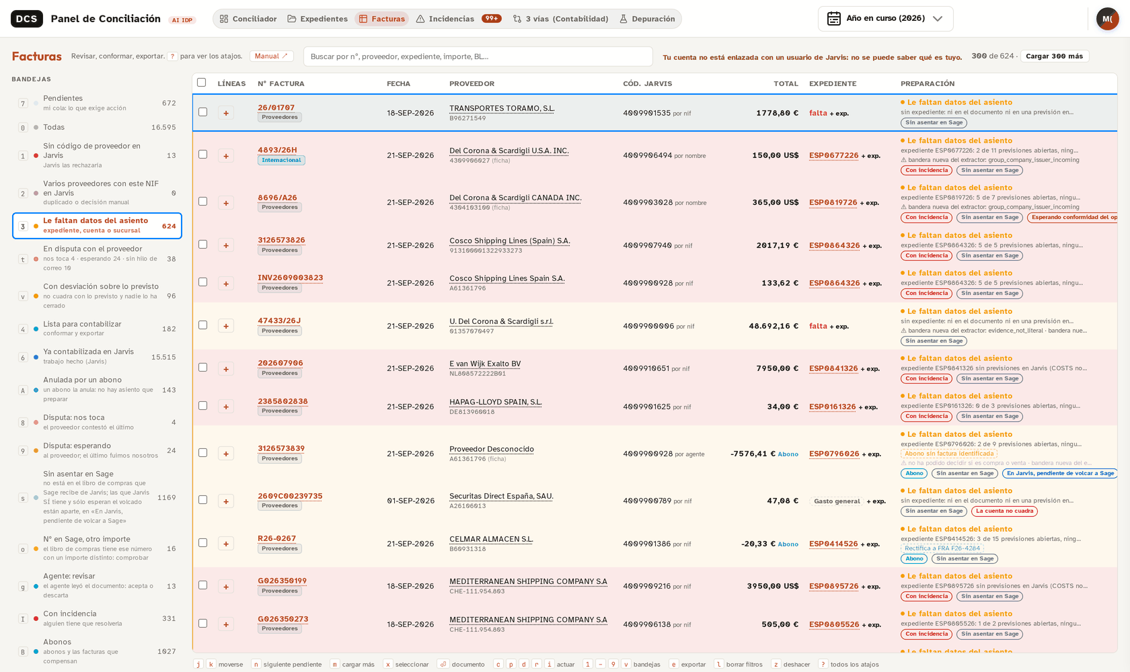The image size is (1130, 672).
Task: Click the Rectifica a FRA F26-4284 tag
Action: (x=942, y=548)
